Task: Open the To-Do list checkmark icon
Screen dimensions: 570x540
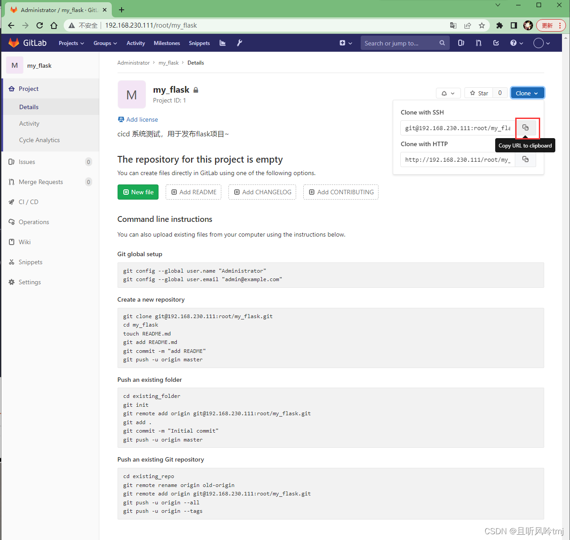Action: point(496,43)
